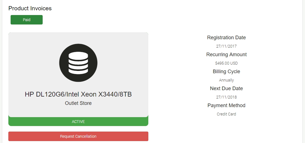
Task: Select the 27/11/2018 due date value
Action: (226, 97)
